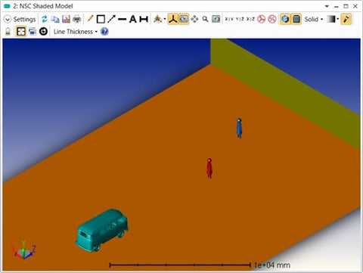Viewport: 363px width, 273px height.
Task: Click the NSC Shaded Model window title
Action: coord(43,6)
